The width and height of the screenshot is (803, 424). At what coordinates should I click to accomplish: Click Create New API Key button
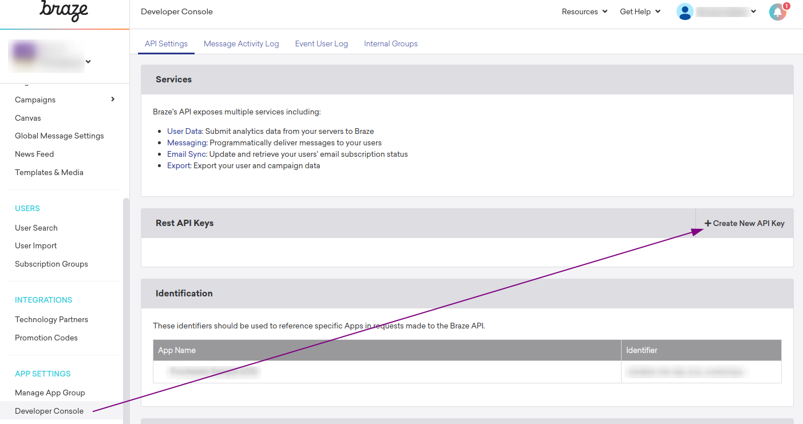[x=744, y=223]
